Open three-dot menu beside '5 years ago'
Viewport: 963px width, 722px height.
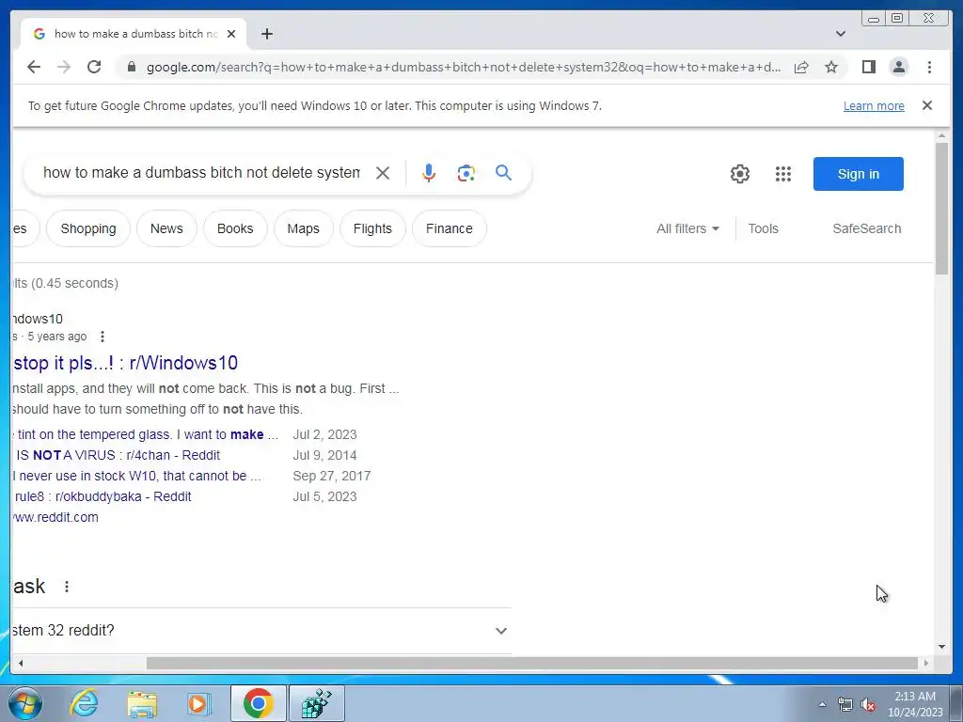103,337
